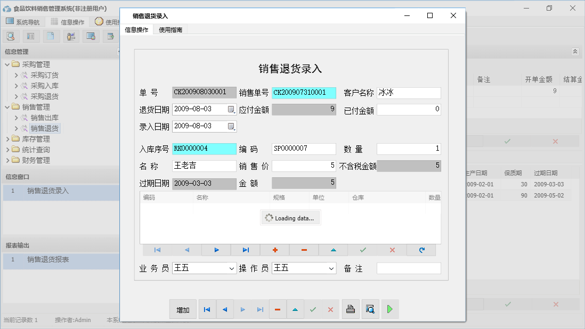Select 销售退货报表 in the report output panel
The height and width of the screenshot is (329, 585).
pyautogui.click(x=48, y=260)
